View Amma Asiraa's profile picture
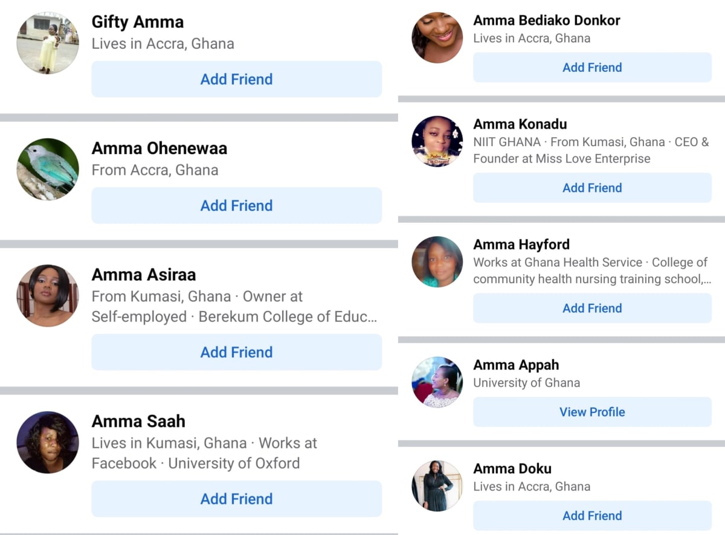The width and height of the screenshot is (725, 535). (48, 296)
